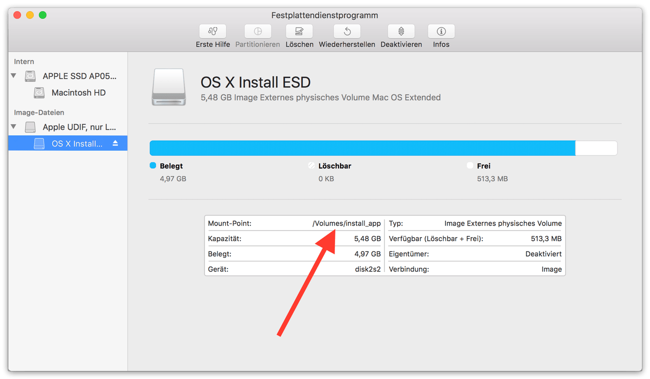The image size is (650, 379).
Task: Click the Apple UDIF disk image icon
Action: pyautogui.click(x=30, y=127)
